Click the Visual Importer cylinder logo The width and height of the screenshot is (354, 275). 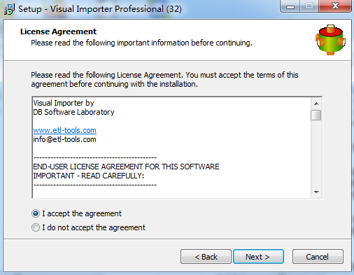point(330,40)
